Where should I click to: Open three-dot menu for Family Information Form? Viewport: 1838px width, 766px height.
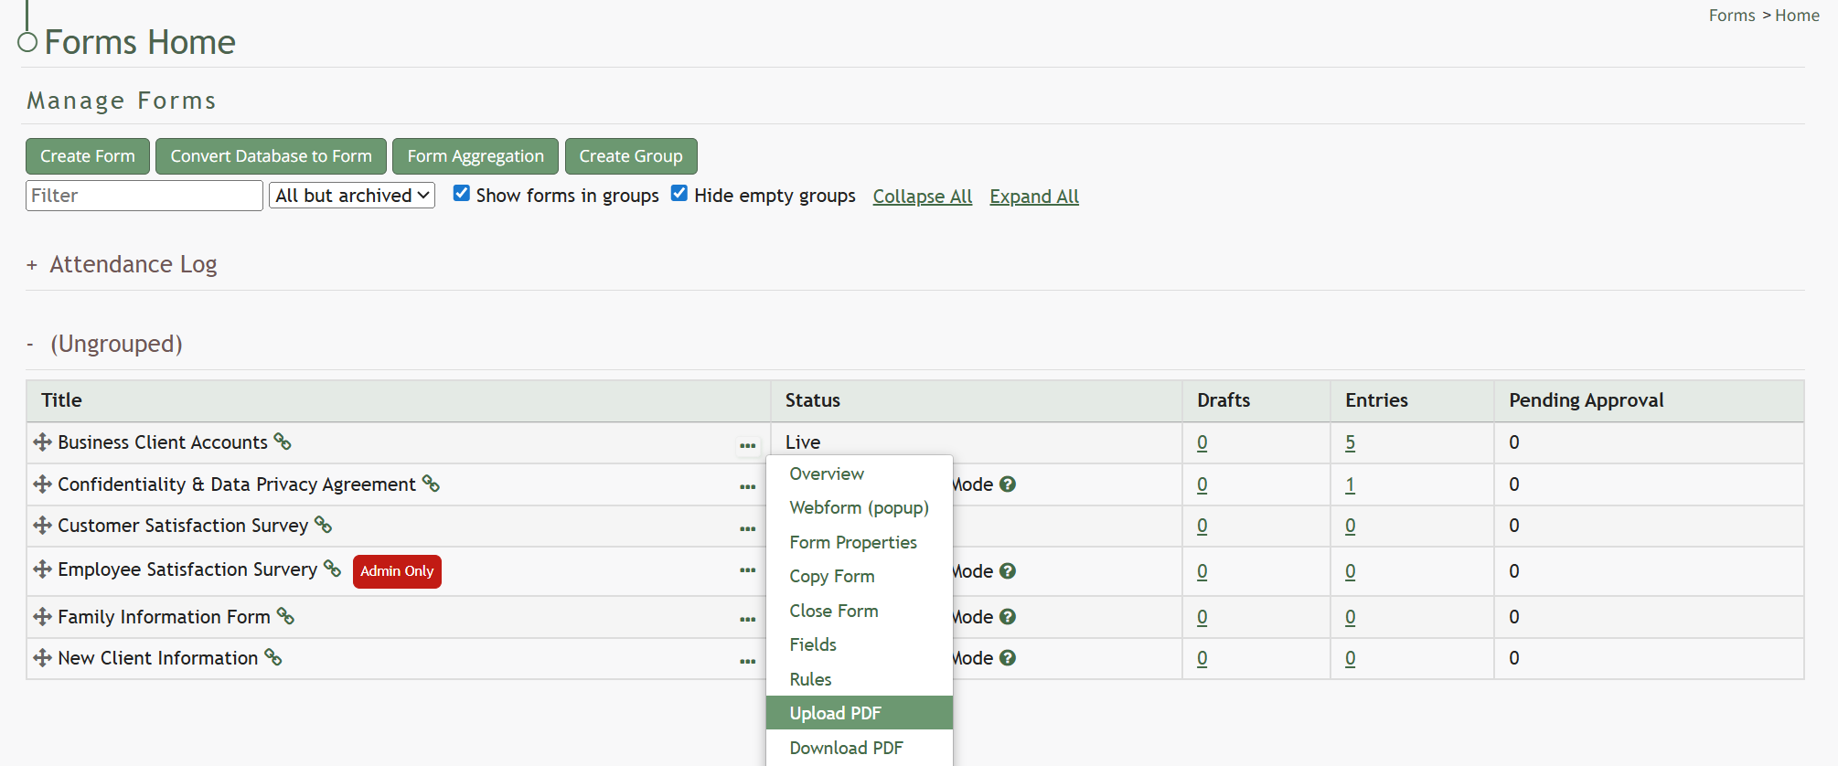coord(747,619)
